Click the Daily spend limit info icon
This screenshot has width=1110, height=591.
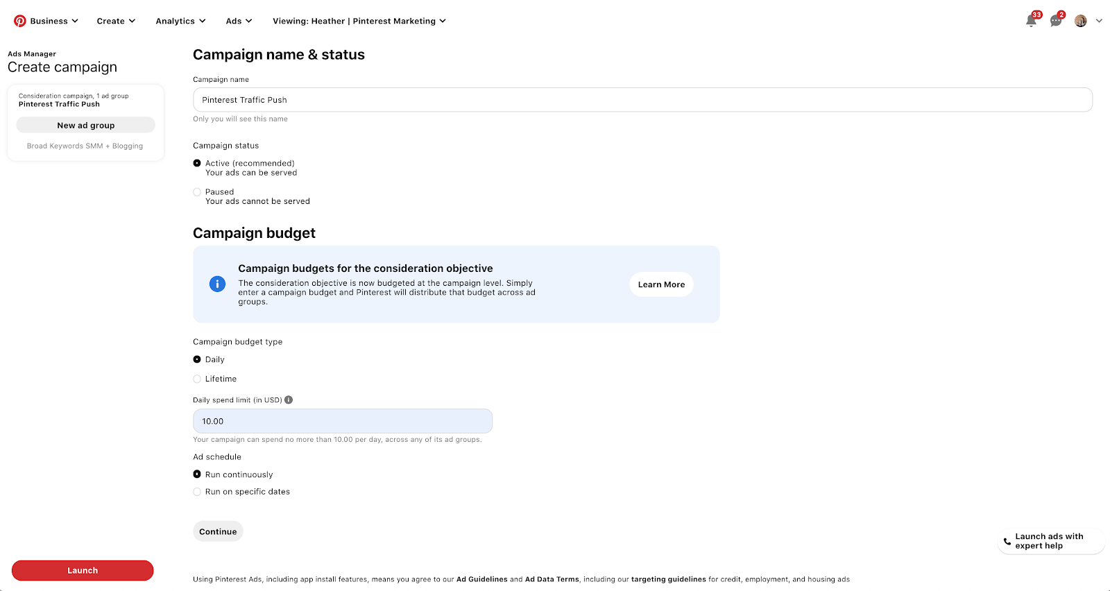pyautogui.click(x=289, y=400)
